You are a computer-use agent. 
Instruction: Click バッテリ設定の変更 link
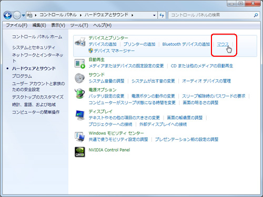coord(107,96)
